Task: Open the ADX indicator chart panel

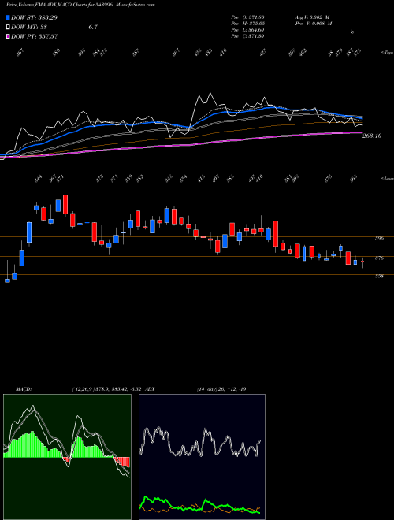Action: tap(202, 457)
